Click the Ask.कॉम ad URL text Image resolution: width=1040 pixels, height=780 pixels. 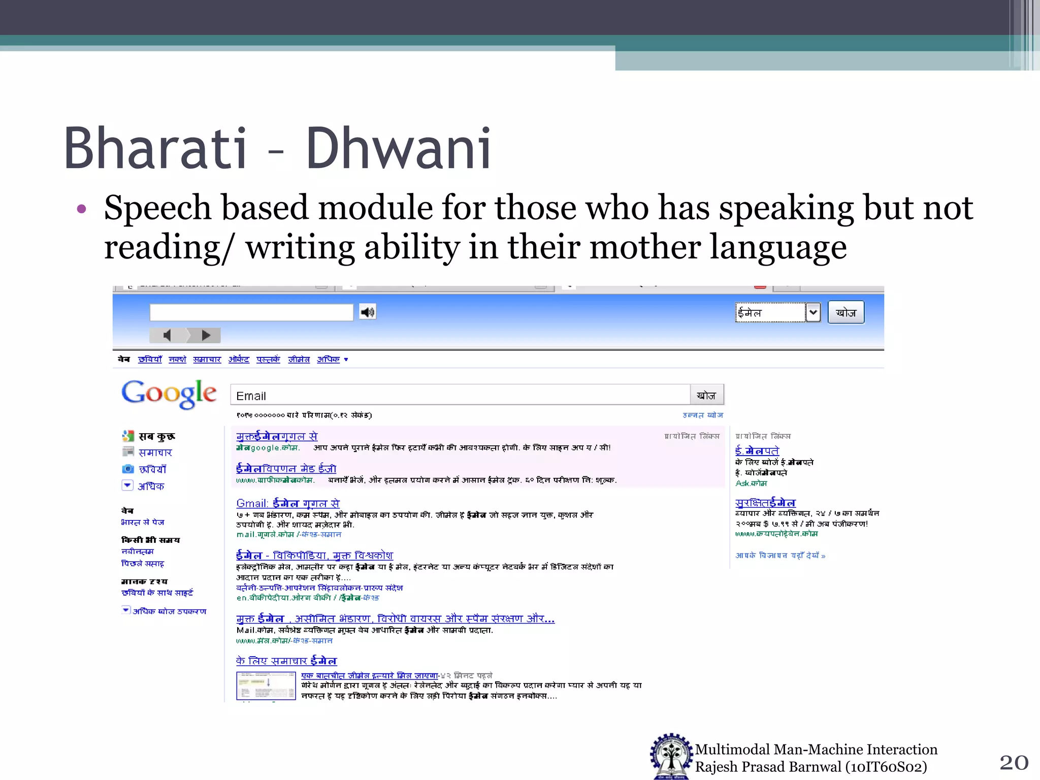751,483
